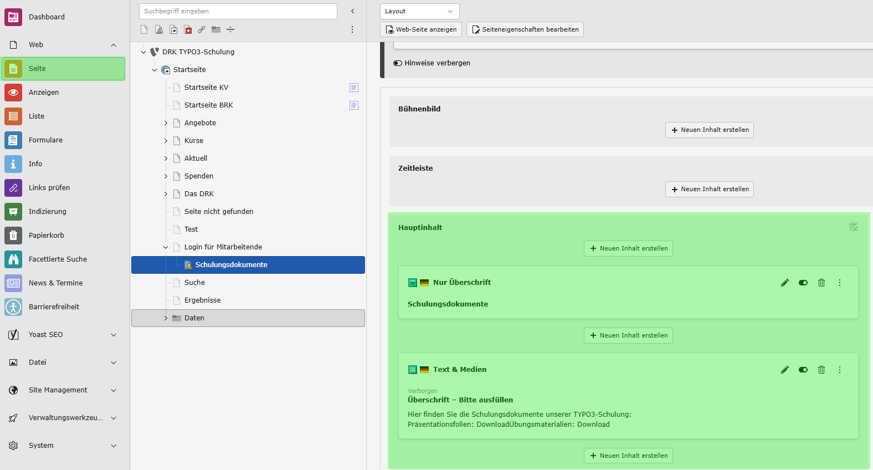
Task: Edit the Hauptinhalt column icon
Action: pyautogui.click(x=854, y=227)
